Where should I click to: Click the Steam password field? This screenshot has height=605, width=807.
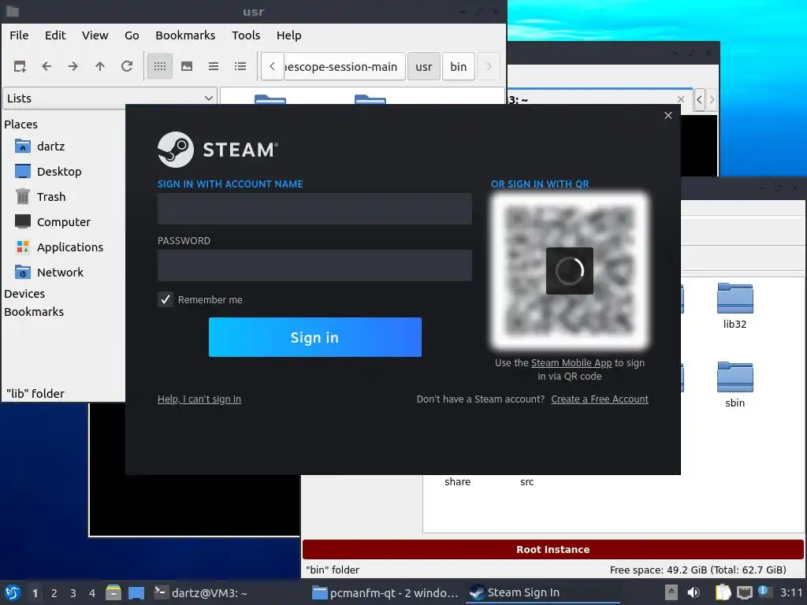(314, 265)
